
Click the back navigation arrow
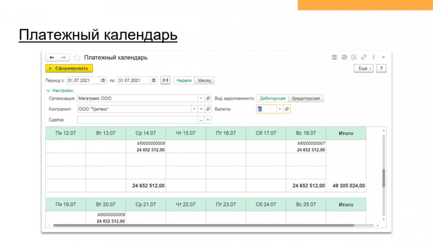pyautogui.click(x=52, y=58)
